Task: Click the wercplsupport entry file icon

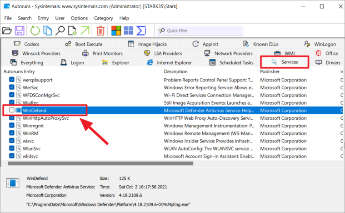Action: click(x=19, y=80)
